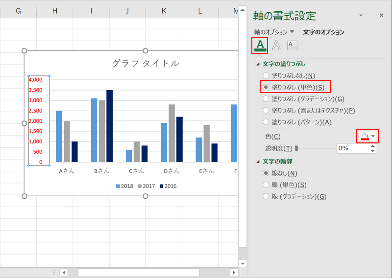Decrease transparency with the down spinner

pyautogui.click(x=373, y=151)
